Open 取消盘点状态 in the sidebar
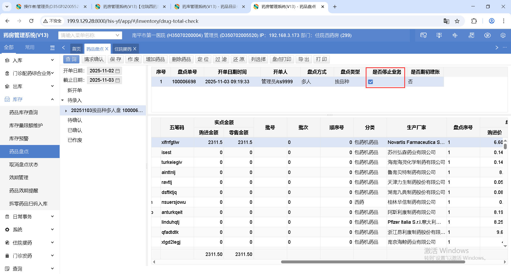Image resolution: width=511 pixels, height=274 pixels. point(24,165)
